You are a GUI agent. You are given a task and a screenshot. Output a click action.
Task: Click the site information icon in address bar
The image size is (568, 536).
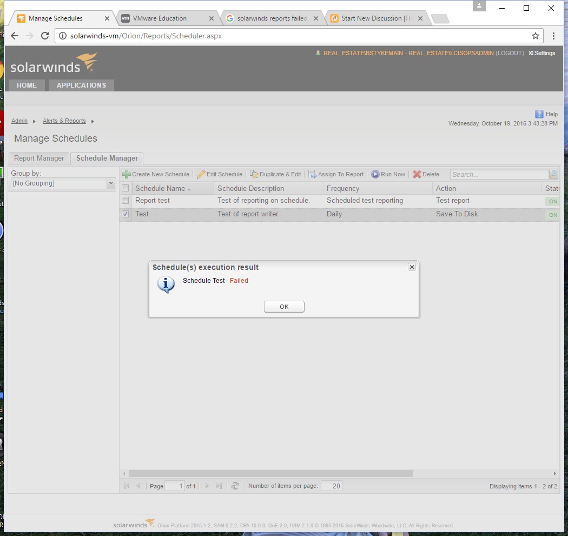(63, 36)
